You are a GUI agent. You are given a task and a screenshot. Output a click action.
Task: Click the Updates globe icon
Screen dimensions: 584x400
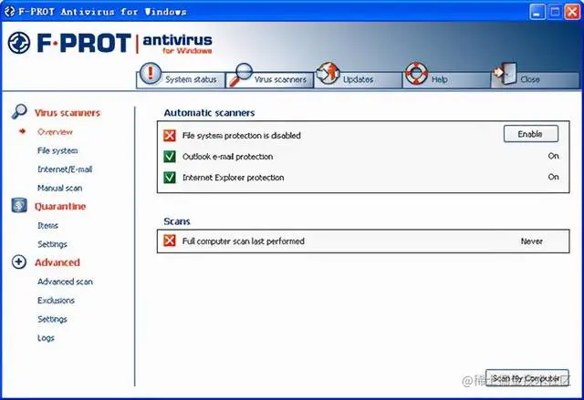328,73
